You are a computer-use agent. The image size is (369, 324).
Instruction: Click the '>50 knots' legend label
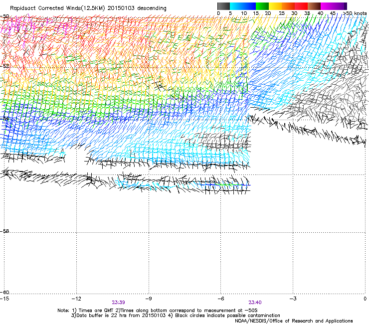[355, 13]
